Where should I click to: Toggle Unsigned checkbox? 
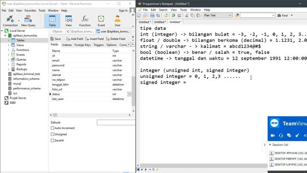click(x=52, y=135)
